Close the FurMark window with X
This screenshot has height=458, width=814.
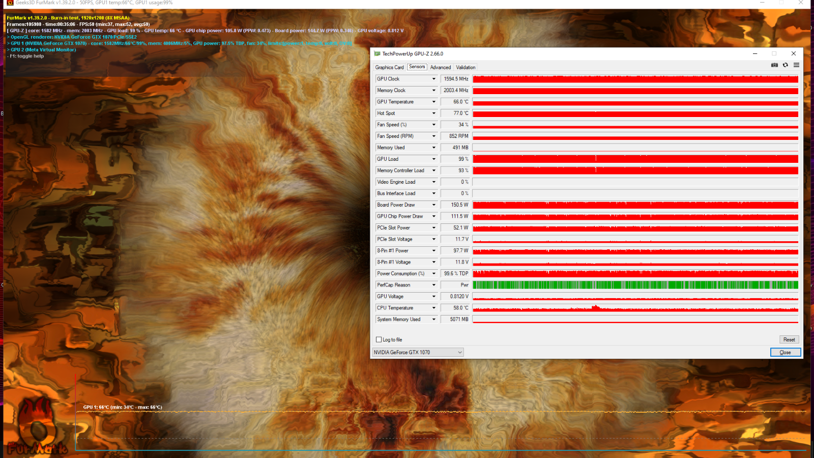801,3
